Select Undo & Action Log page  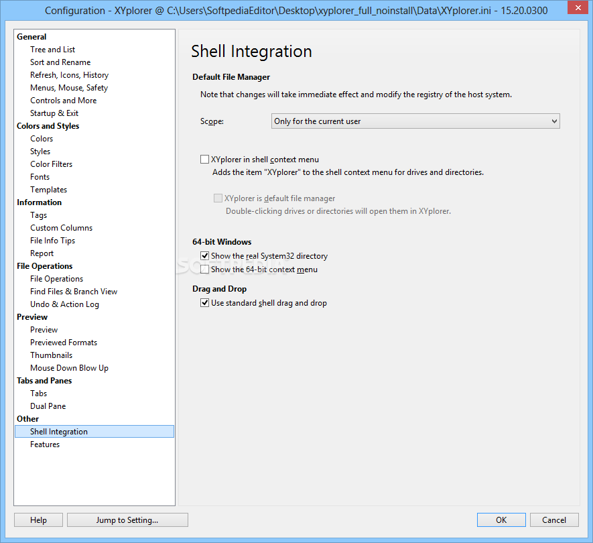[x=65, y=304]
